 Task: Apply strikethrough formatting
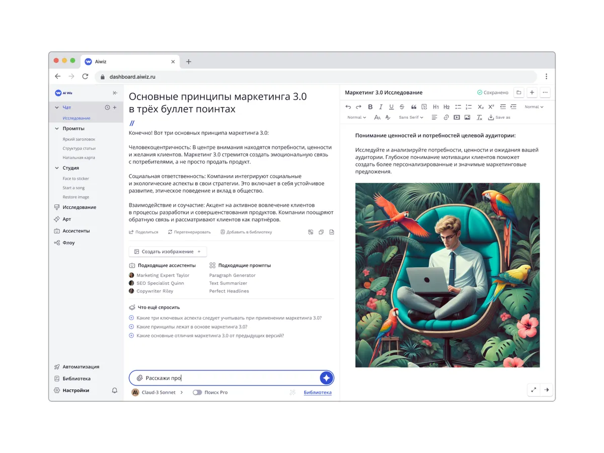tap(402, 107)
